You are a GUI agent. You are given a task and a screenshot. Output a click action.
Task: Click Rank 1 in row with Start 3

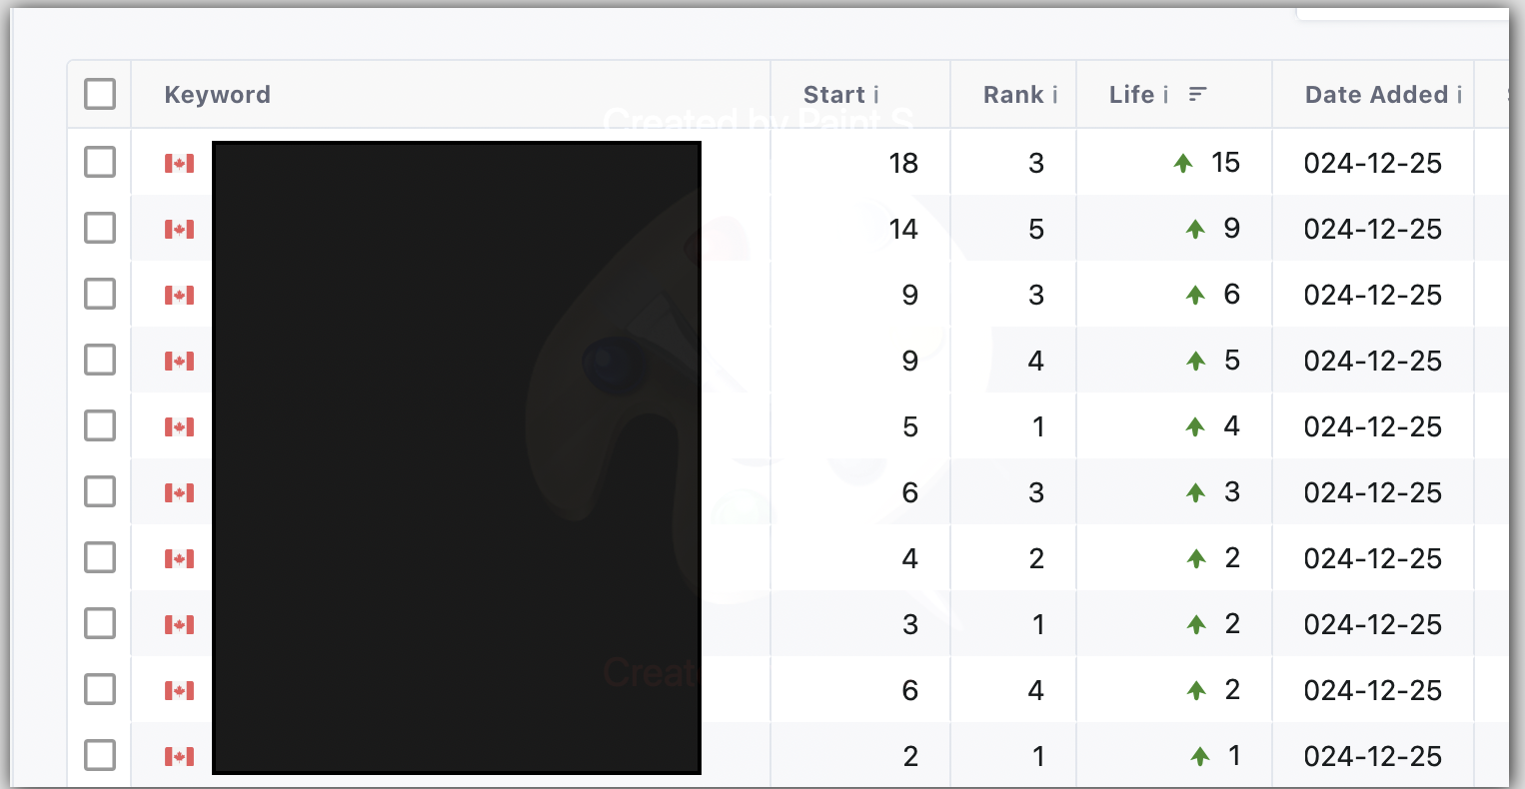click(1038, 624)
